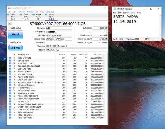The image size is (165, 129).
Task: Click status icon of Power-off Retract Count row
Action: [10, 96]
